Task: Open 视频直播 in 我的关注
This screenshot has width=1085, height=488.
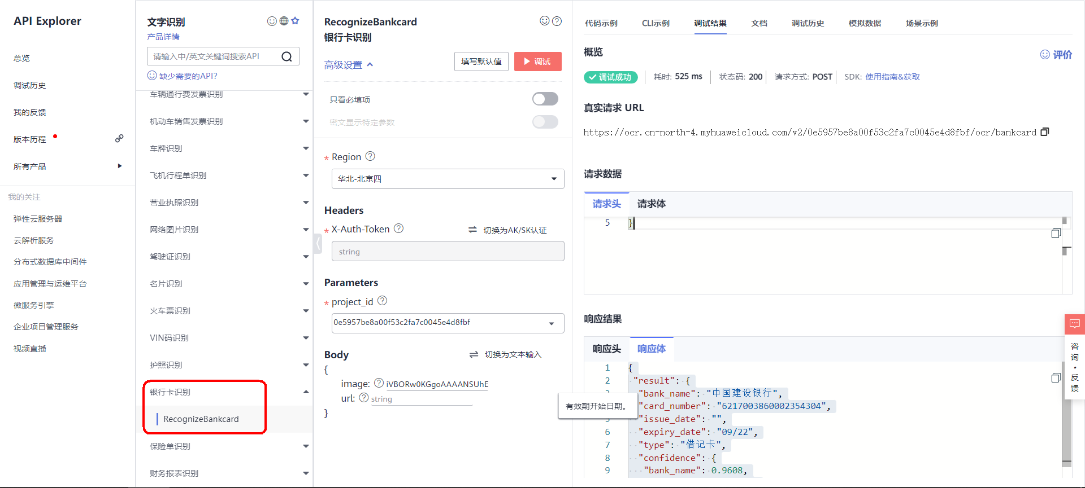Action: 30,349
